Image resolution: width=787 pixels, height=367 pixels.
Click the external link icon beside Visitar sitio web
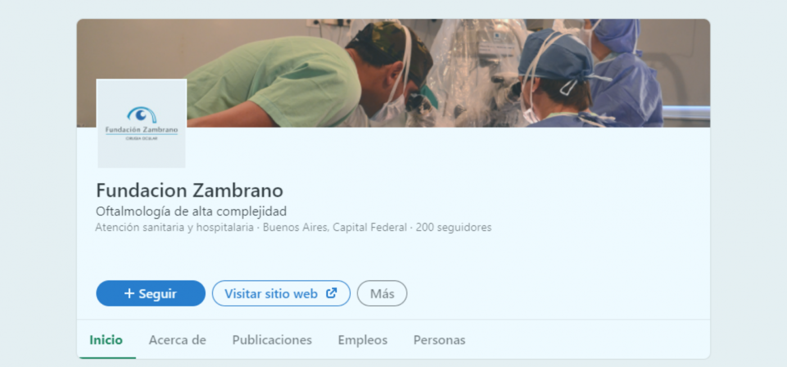click(332, 293)
